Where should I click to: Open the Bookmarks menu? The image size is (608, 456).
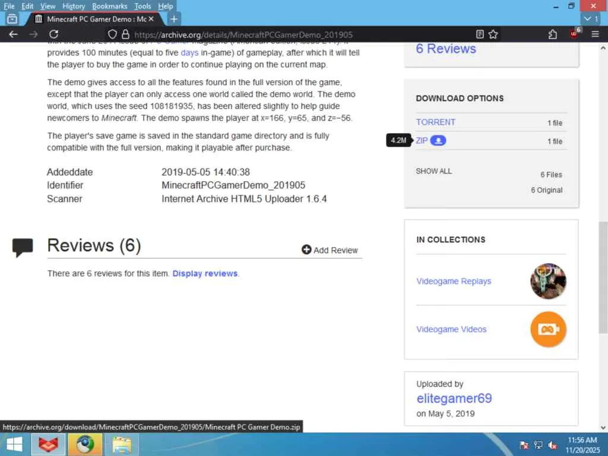pyautogui.click(x=110, y=6)
